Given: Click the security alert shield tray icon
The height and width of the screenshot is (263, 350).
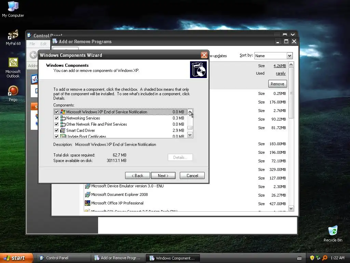Looking at the screenshot, I should [x=312, y=258].
